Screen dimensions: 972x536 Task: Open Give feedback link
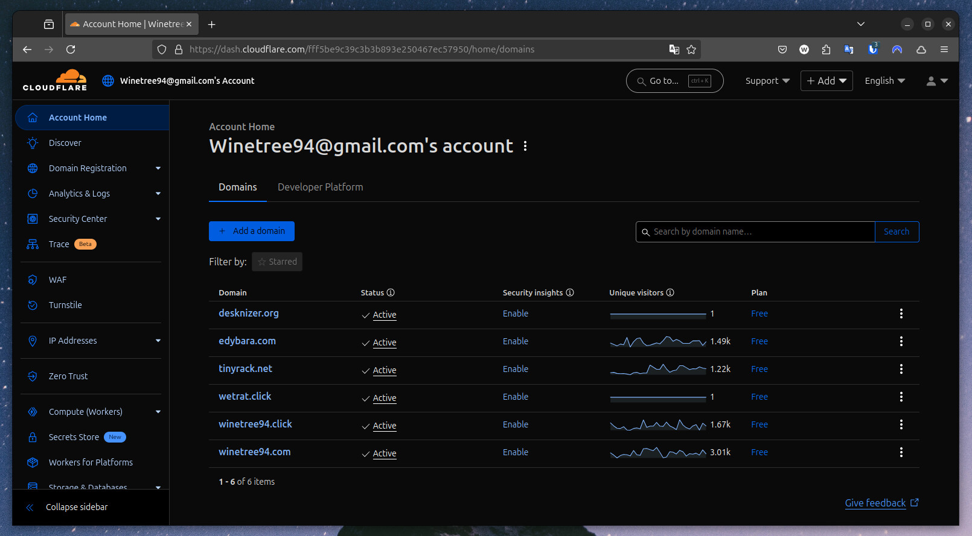(881, 503)
